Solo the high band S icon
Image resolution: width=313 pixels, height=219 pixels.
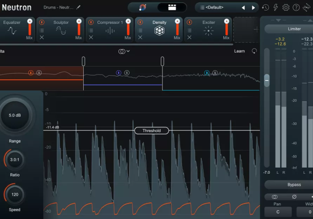click(x=215, y=73)
